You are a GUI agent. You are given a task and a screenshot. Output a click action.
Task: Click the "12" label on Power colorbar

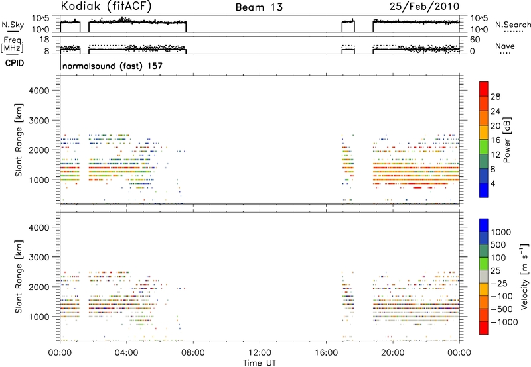tap(495, 155)
